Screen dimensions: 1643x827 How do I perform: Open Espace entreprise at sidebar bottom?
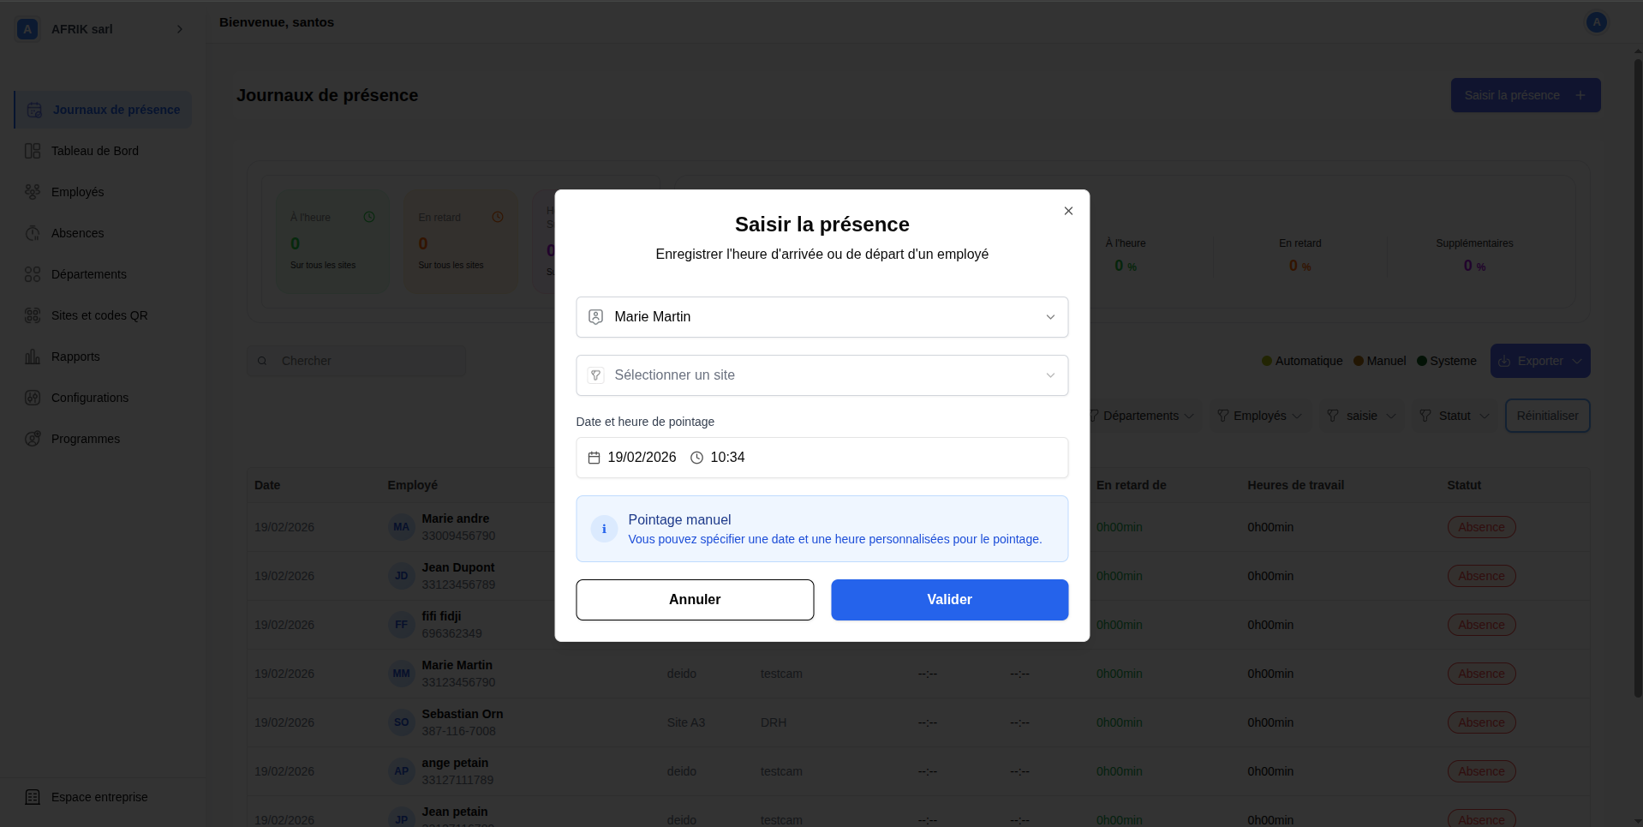pyautogui.click(x=99, y=797)
